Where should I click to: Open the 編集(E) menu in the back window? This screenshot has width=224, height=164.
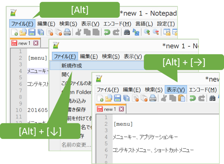[46, 24]
